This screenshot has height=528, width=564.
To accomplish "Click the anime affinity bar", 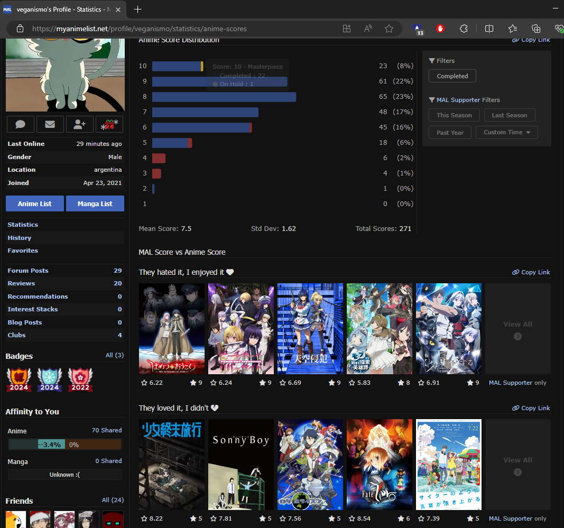I will click(x=65, y=444).
